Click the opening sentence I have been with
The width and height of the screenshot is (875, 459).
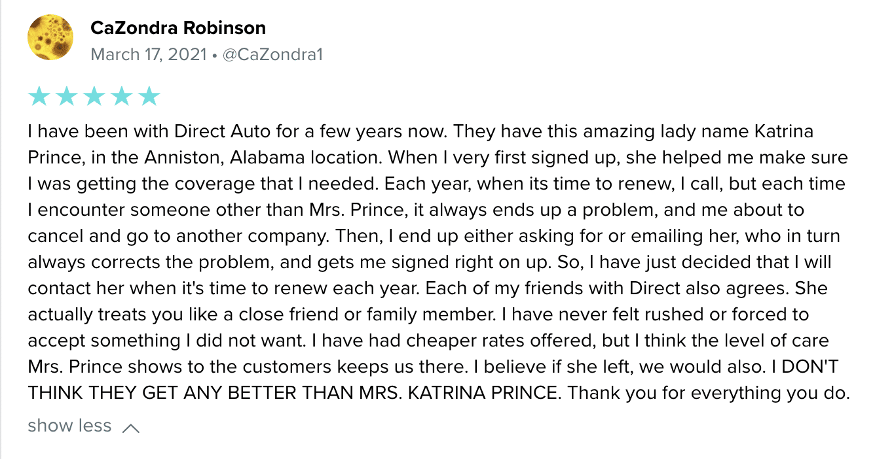pos(237,131)
